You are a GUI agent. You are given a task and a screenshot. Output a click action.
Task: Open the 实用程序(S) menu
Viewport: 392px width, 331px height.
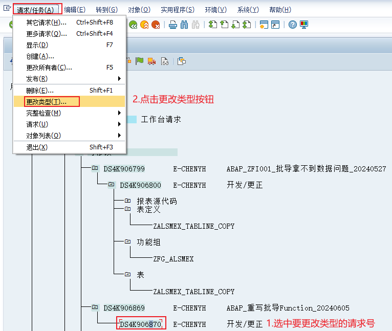point(177,10)
